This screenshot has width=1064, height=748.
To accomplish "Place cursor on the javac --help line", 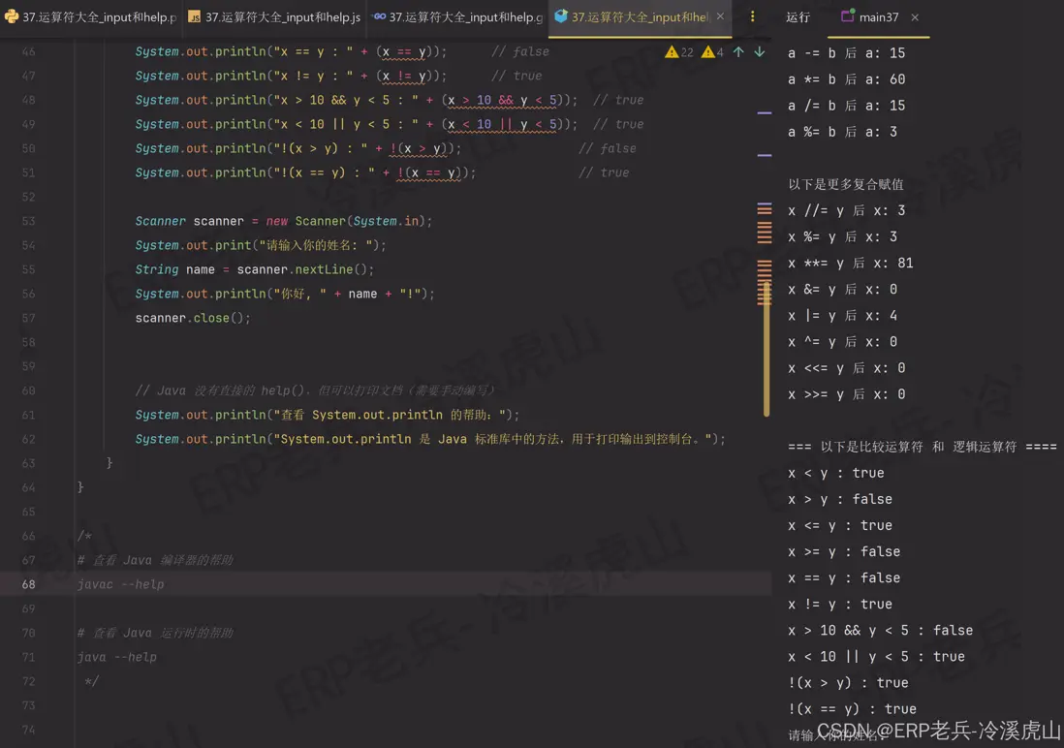I will (x=121, y=584).
